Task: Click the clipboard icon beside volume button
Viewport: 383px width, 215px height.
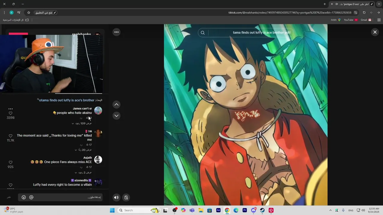Action: [126, 197]
